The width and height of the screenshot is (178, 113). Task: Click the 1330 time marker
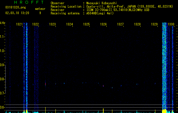[x=171, y=24]
